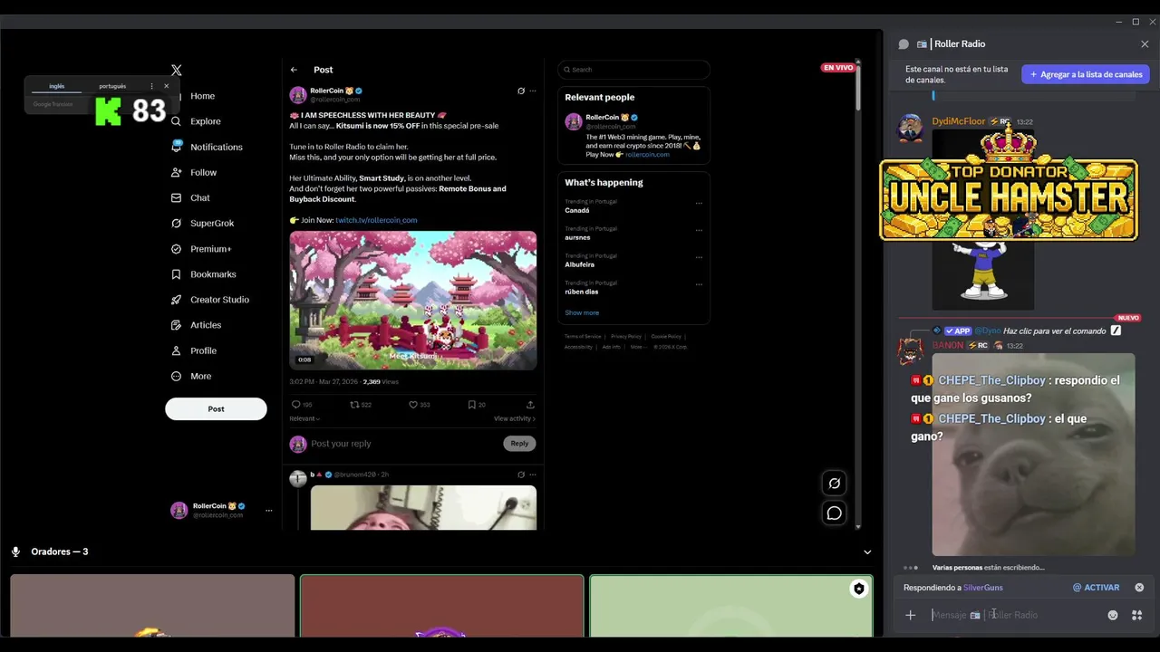The height and width of the screenshot is (652, 1160).
Task: Open the emoji picker in chat
Action: point(1113,615)
